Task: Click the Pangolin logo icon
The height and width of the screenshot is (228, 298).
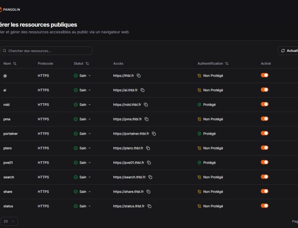Action: (1, 9)
